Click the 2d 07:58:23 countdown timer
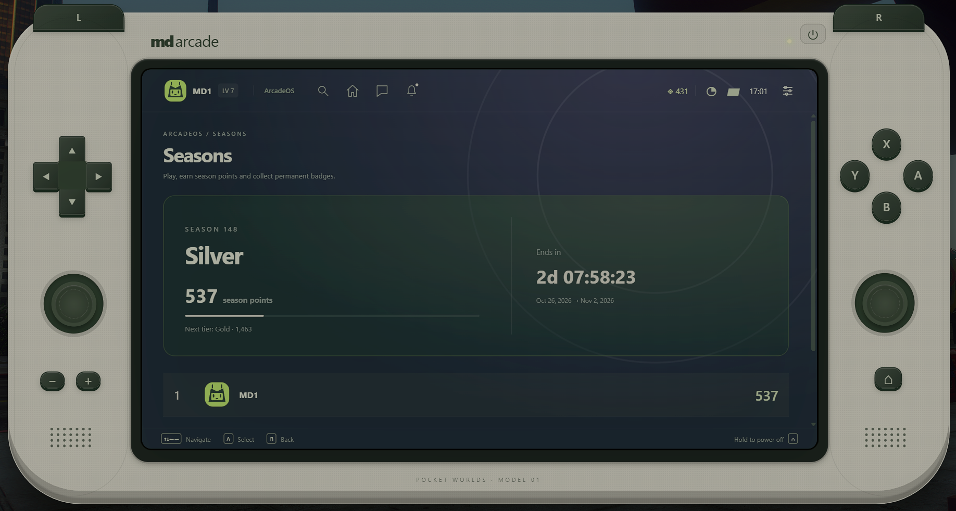This screenshot has width=956, height=511. [586, 277]
